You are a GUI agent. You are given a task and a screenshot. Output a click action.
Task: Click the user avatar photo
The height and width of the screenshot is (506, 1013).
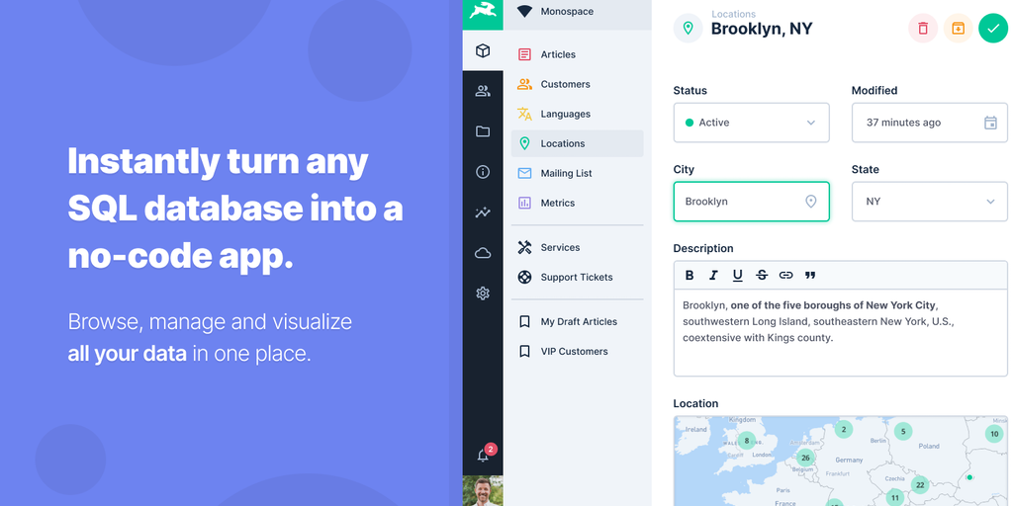(x=483, y=491)
